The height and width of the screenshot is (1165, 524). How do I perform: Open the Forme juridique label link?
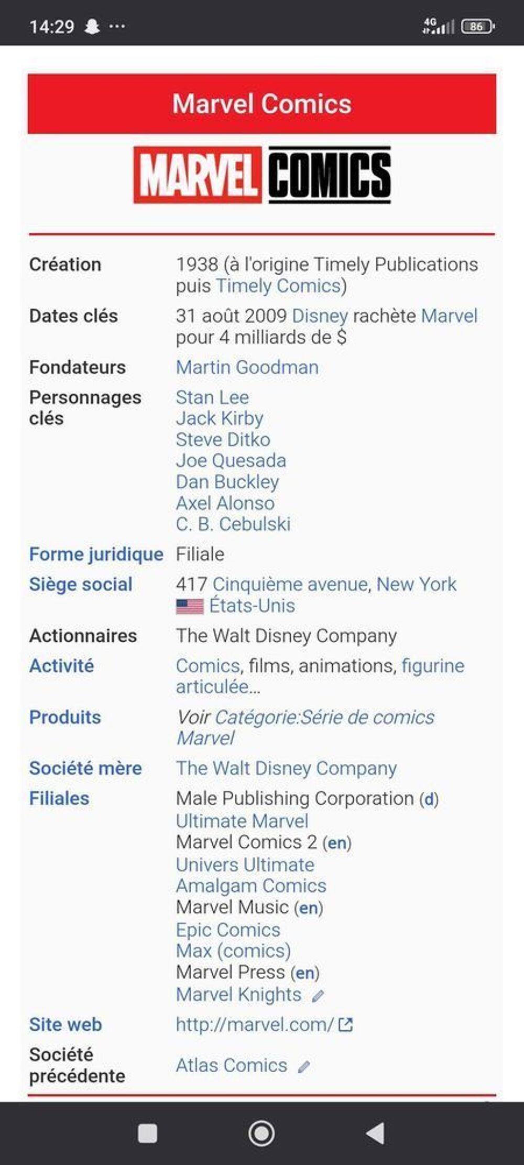pos(96,554)
